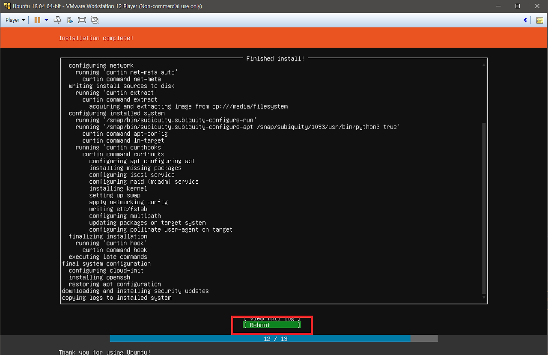
Task: Click 'apply networking config' line
Action: 128,203
